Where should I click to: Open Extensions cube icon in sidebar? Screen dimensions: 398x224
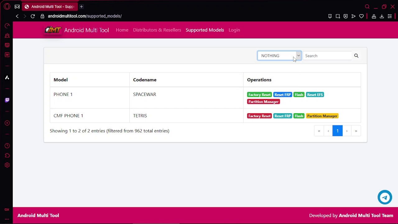point(7,155)
